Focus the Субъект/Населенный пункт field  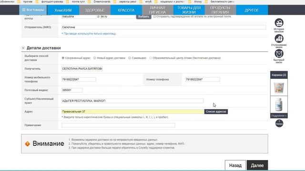132,101
